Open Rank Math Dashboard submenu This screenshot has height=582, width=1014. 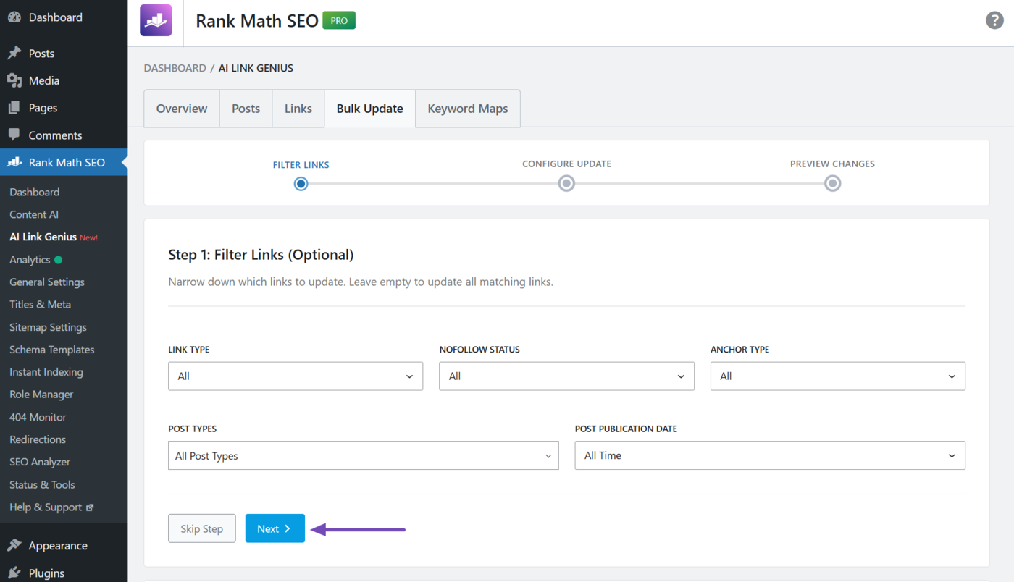click(35, 192)
